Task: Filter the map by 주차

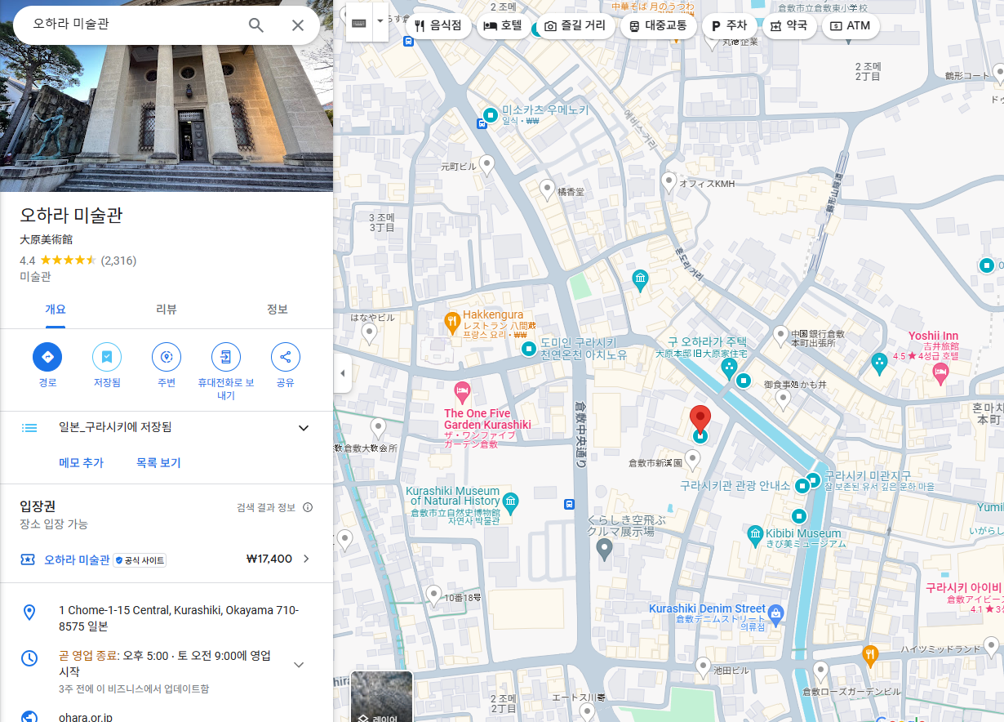Action: pyautogui.click(x=730, y=25)
